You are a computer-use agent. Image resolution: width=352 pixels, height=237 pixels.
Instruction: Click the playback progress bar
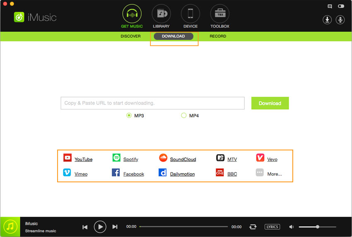coord(183,227)
